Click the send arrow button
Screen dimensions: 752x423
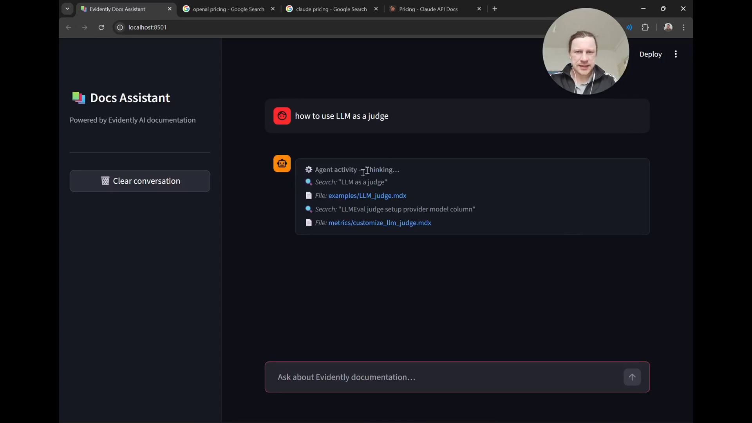tap(632, 377)
